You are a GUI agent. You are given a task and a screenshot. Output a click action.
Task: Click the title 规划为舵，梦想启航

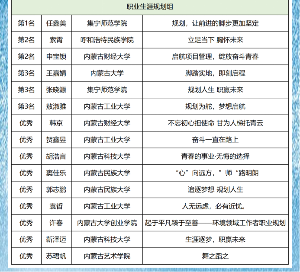215,106
